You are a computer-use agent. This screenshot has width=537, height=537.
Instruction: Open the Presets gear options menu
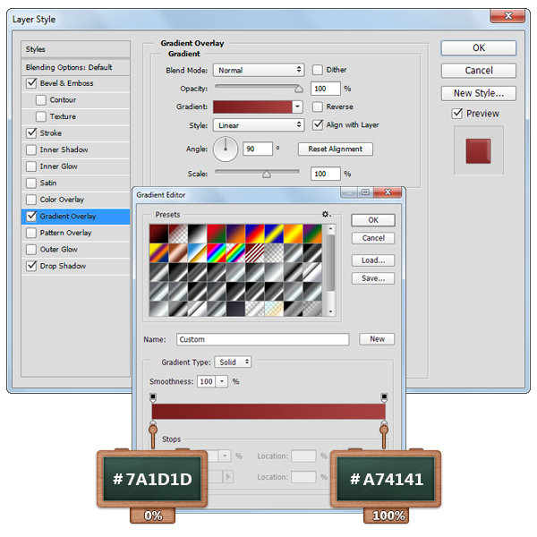coord(327,215)
